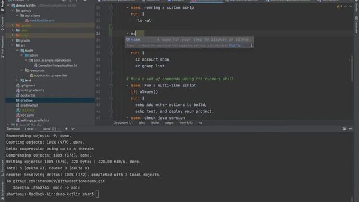Click 'name: check java version' line
This screenshot has height=202, width=359.
point(158,118)
